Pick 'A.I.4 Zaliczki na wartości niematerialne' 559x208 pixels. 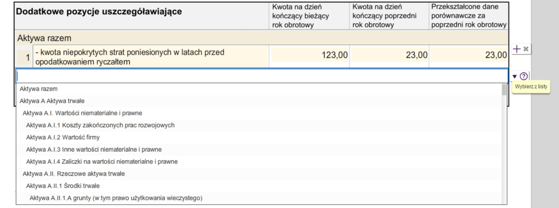(x=259, y=162)
